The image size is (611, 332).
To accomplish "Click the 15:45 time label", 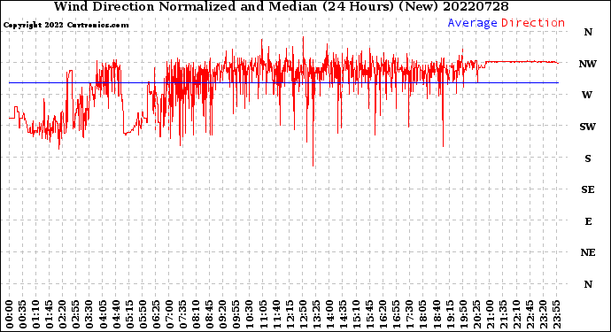I will coord(370,314).
